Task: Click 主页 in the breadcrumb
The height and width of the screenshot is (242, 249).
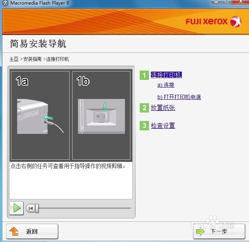Action: pos(14,59)
